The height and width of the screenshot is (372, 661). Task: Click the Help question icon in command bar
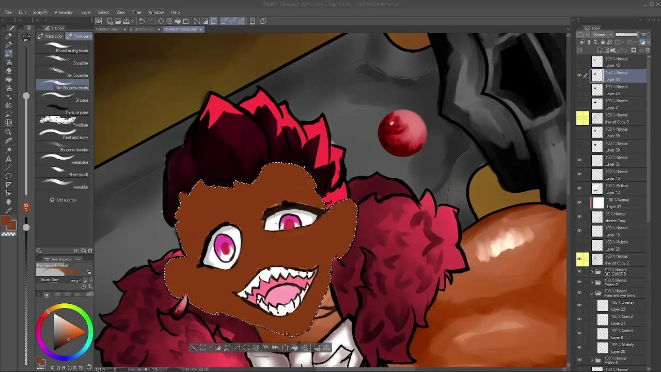click(x=263, y=21)
